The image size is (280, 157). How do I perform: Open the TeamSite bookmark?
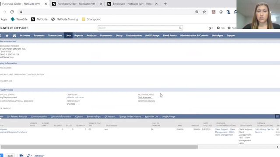[19, 19]
